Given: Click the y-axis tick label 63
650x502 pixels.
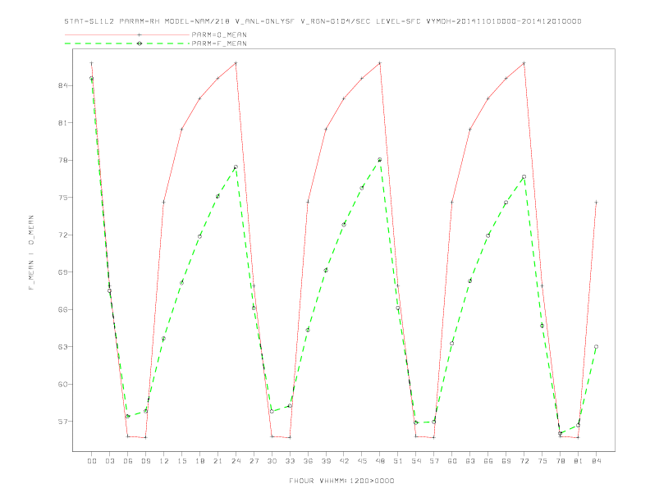Looking at the screenshot, I should pos(62,347).
